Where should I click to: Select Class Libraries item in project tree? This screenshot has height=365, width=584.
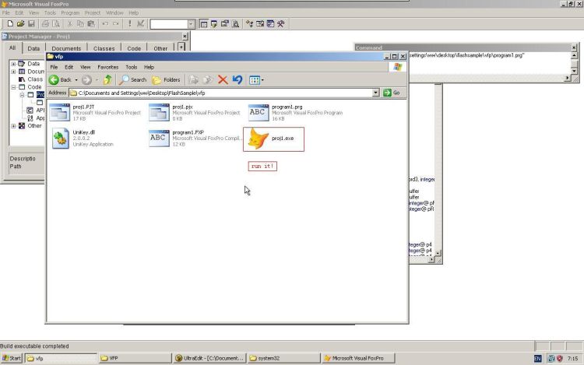coord(31,79)
